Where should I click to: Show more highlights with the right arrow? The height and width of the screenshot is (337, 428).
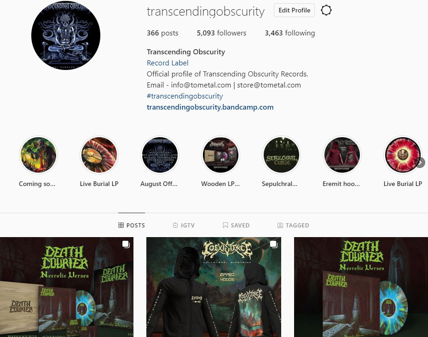tap(421, 163)
